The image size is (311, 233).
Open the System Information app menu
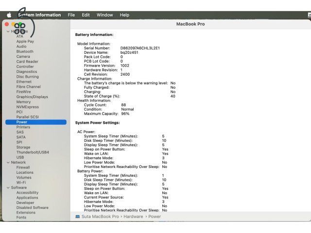tap(39, 15)
